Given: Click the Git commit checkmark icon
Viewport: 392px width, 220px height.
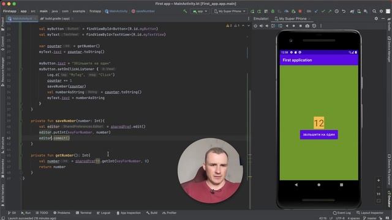Looking at the screenshot, I should (x=323, y=11).
